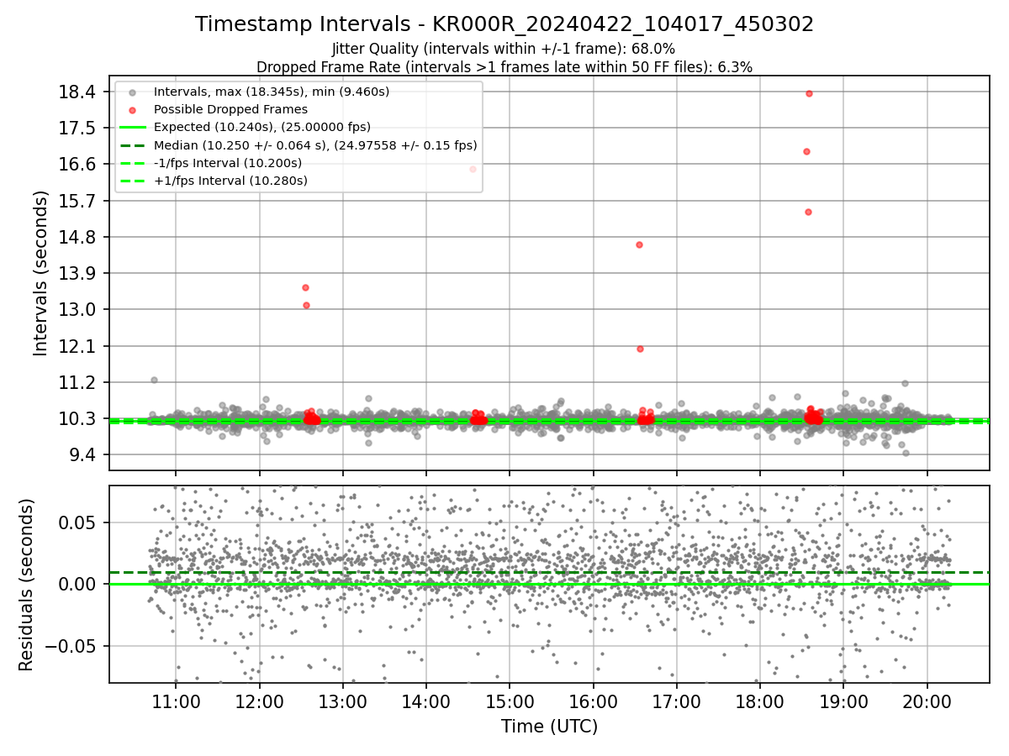Click the 18:00 time tick label

[x=760, y=701]
